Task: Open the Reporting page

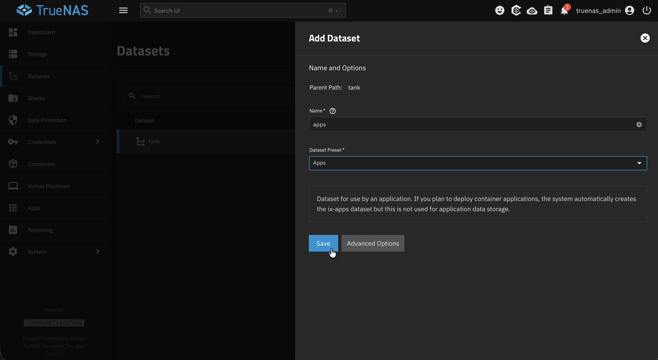Action: click(x=40, y=230)
